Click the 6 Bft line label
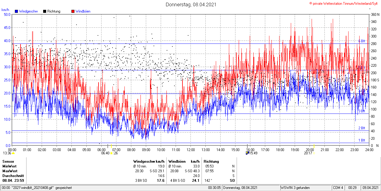381x191 pixels. click(361, 41)
